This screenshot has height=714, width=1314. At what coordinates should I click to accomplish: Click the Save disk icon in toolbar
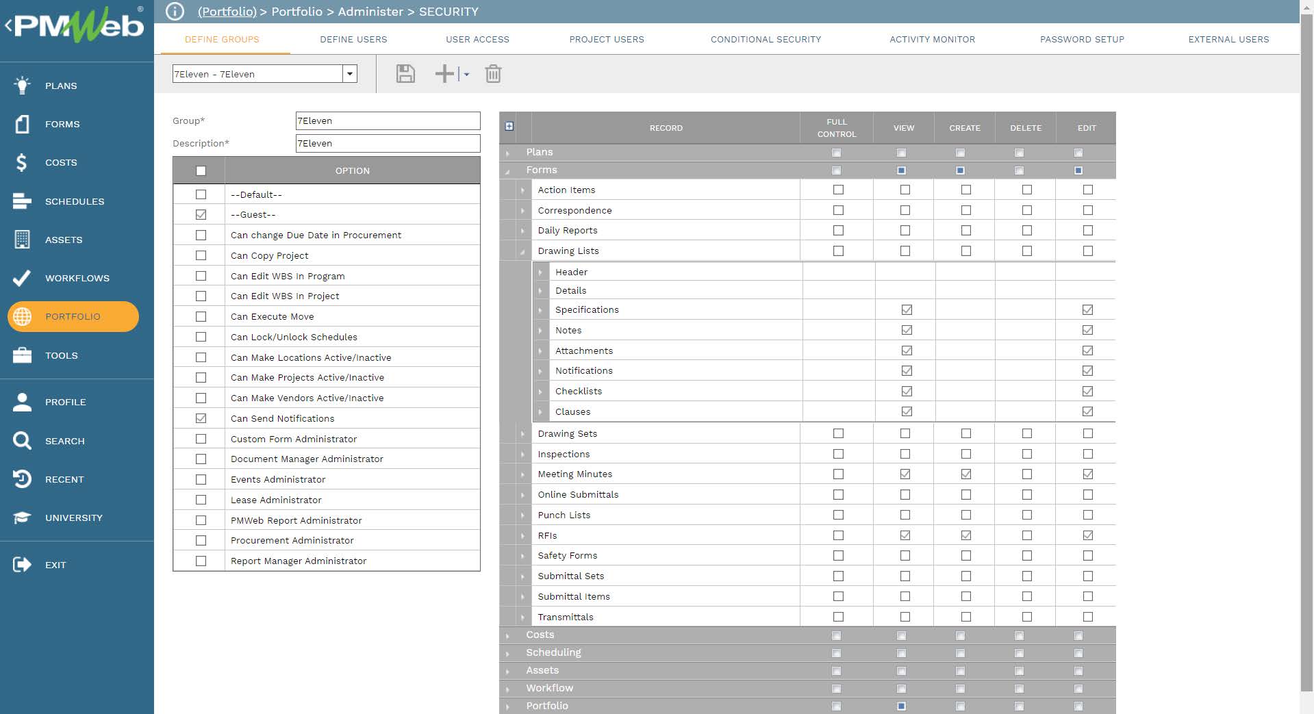click(x=405, y=74)
